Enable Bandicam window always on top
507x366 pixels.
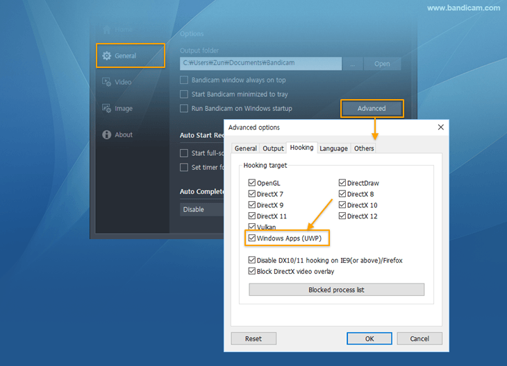[x=184, y=80]
